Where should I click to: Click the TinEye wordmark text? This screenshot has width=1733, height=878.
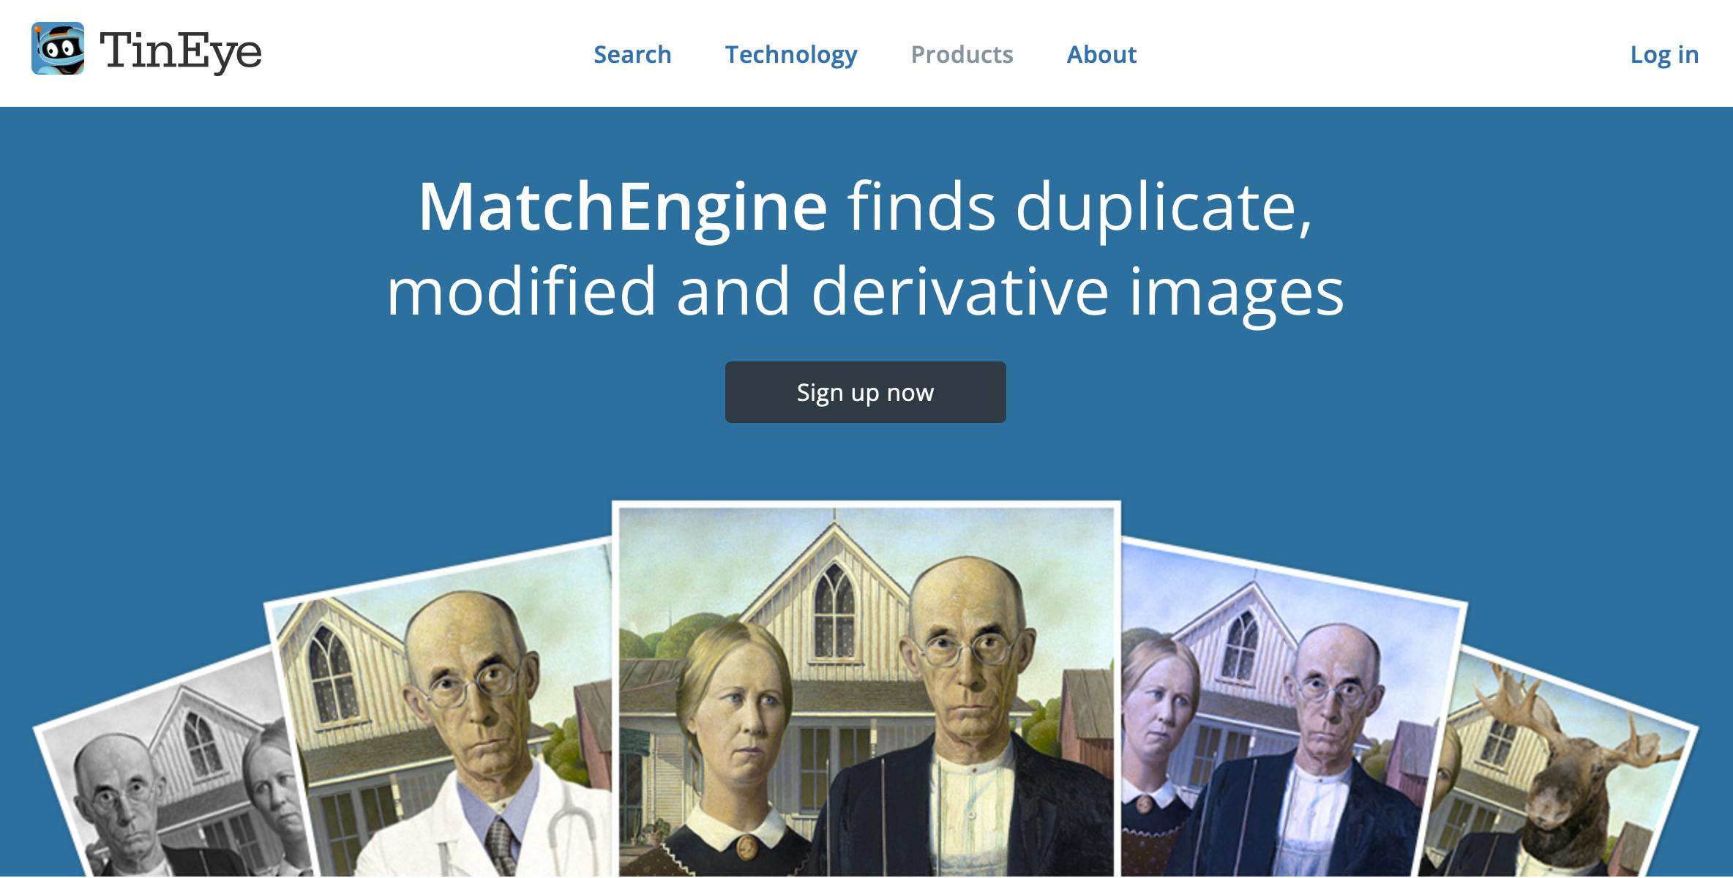pos(180,53)
